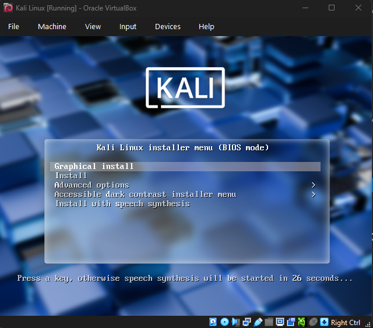
Task: Click the network adapter status icon
Action: 247,322
